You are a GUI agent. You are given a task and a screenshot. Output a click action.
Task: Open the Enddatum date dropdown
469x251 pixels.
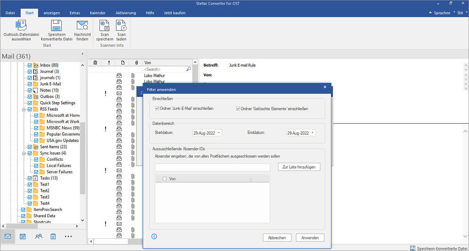[x=313, y=133]
